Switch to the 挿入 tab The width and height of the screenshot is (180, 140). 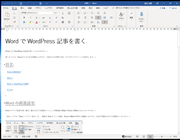pyautogui.click(x=22, y=8)
